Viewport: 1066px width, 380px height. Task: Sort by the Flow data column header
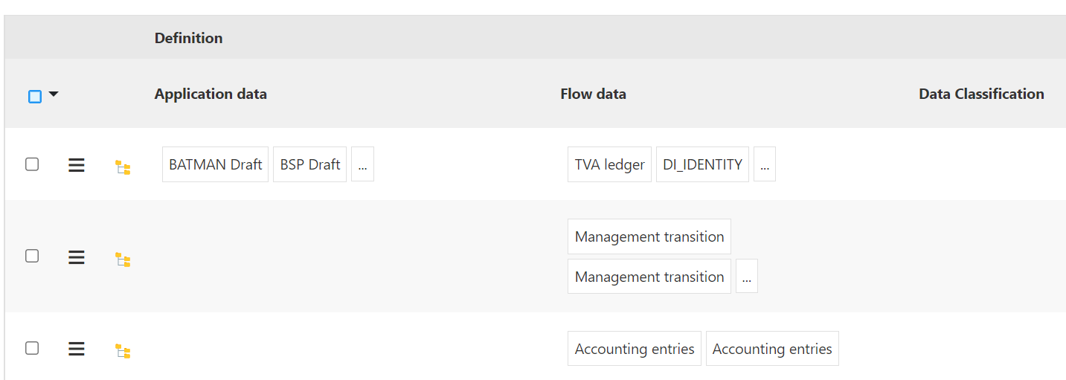593,94
